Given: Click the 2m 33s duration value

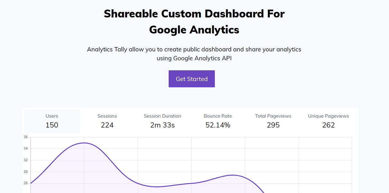Looking at the screenshot, I should click(x=162, y=125).
